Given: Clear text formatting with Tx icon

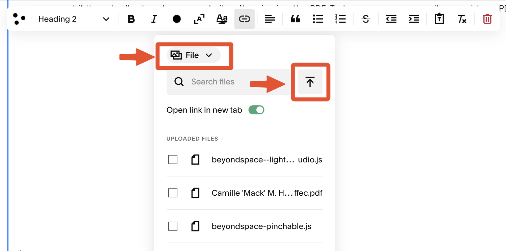Looking at the screenshot, I should (x=462, y=19).
